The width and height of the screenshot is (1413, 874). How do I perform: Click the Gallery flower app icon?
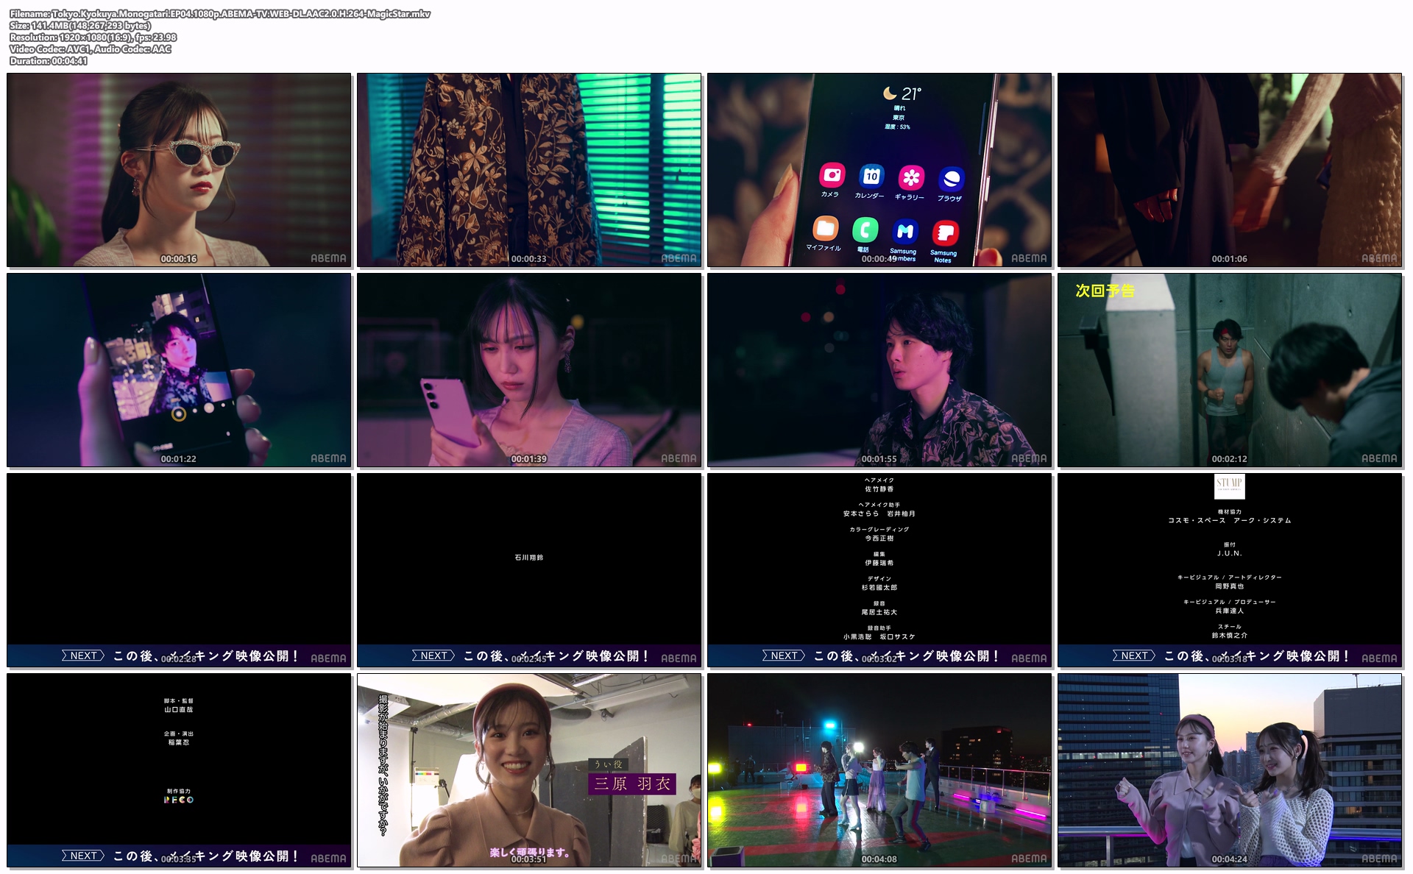(x=911, y=177)
